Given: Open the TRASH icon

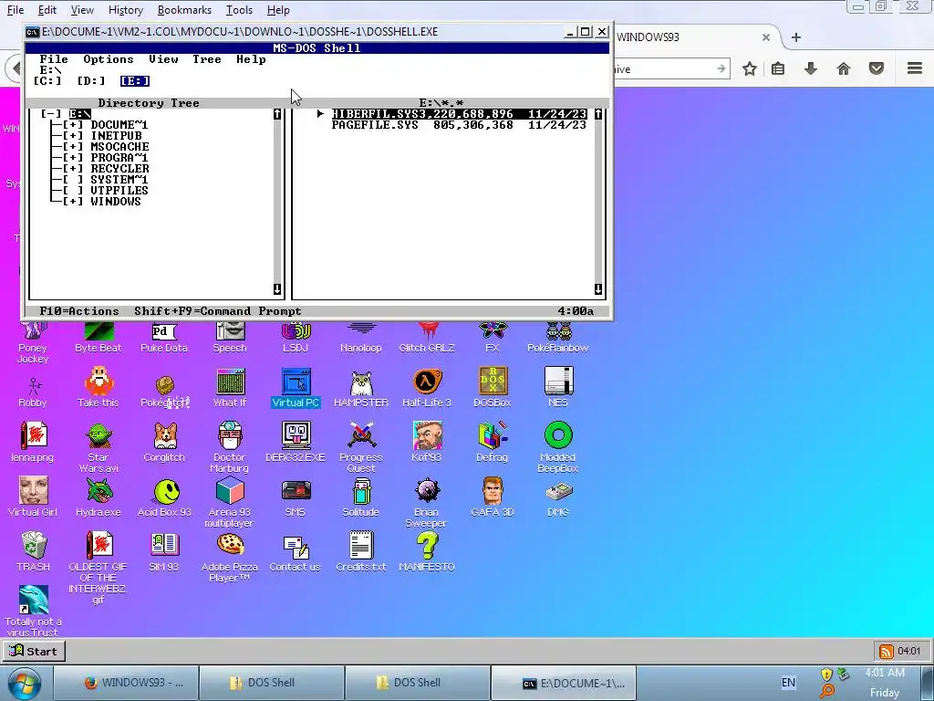Looking at the screenshot, I should click(x=34, y=551).
